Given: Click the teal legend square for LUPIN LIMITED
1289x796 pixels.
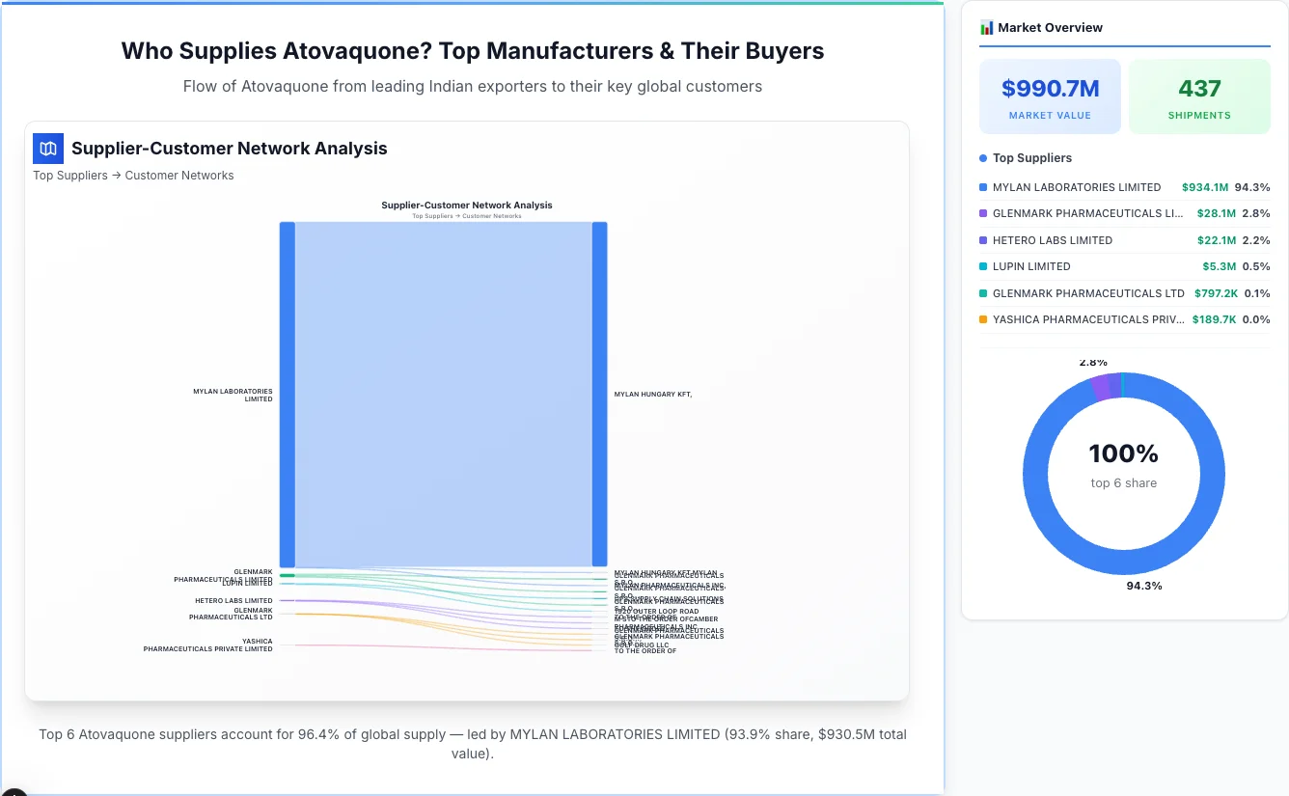Looking at the screenshot, I should 985,266.
